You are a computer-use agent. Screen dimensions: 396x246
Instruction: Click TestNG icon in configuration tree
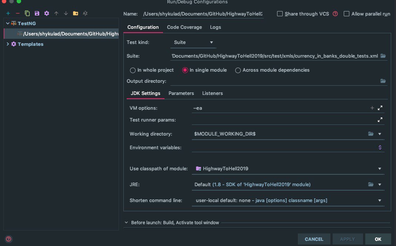pos(14,23)
